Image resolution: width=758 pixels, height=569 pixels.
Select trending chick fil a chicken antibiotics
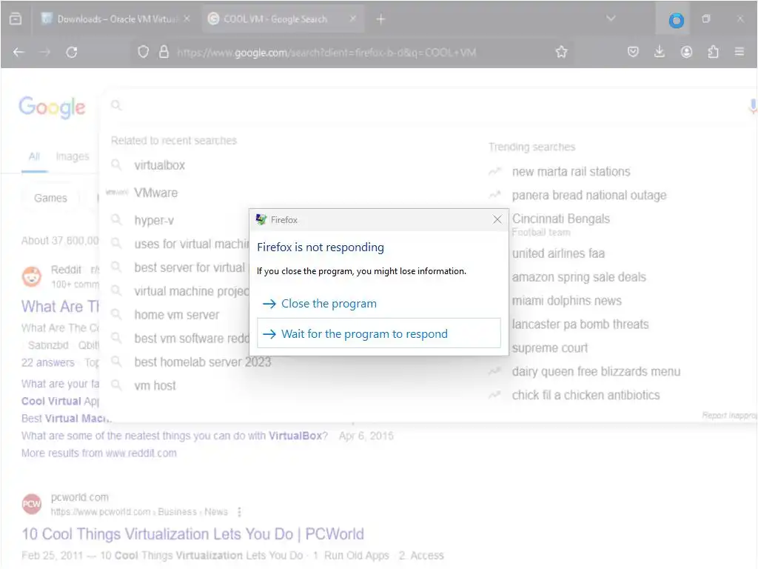pos(586,396)
